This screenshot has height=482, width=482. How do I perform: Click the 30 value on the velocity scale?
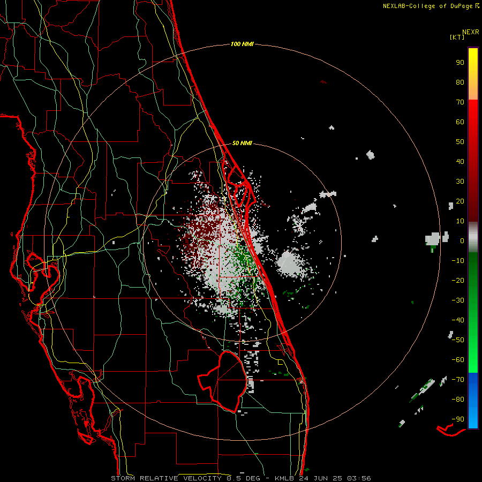pos(460,182)
